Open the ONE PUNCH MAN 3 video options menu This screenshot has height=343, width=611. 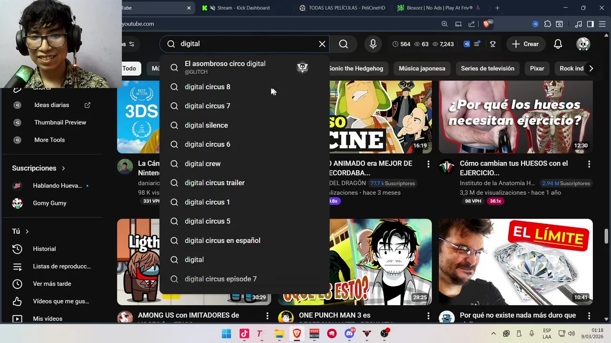pyautogui.click(x=428, y=316)
